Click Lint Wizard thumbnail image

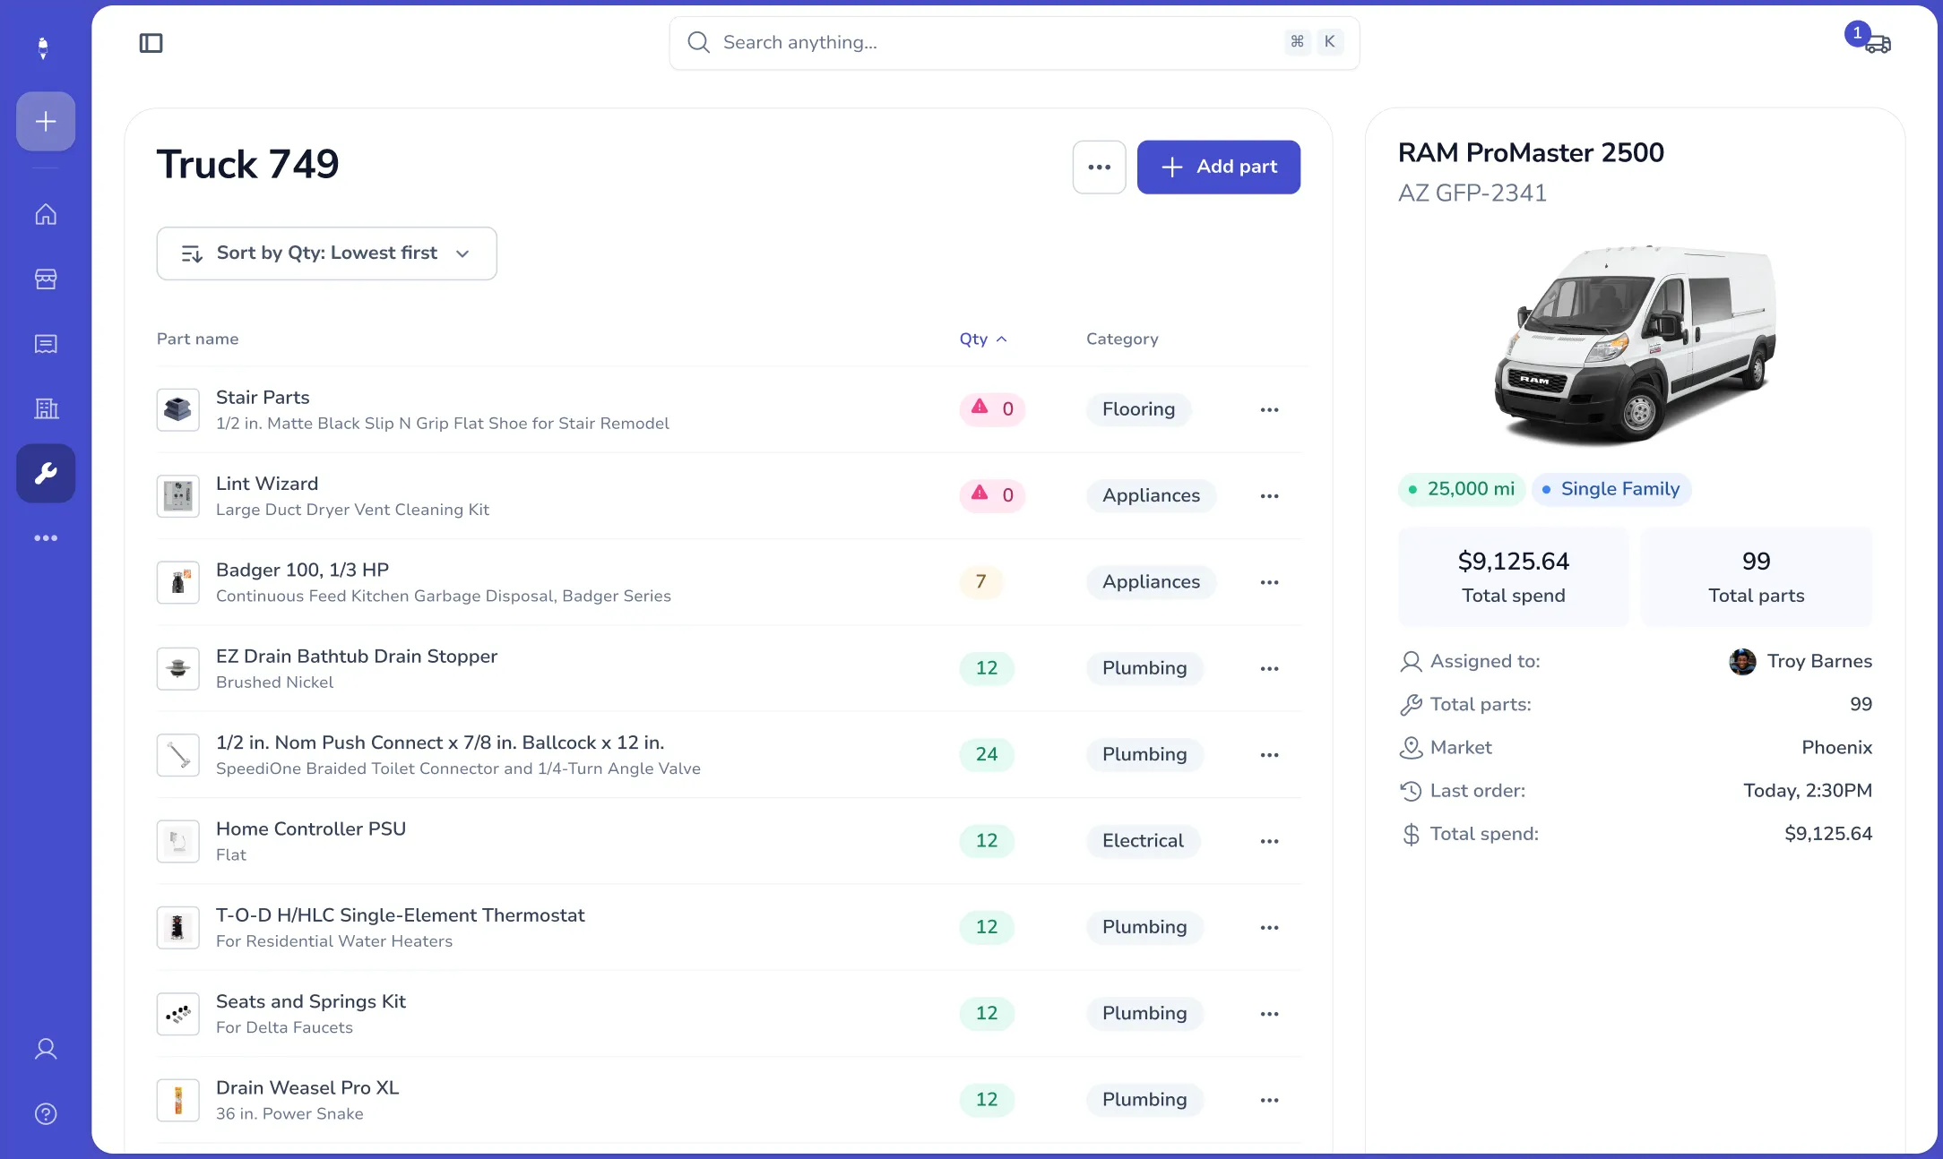[x=177, y=495]
